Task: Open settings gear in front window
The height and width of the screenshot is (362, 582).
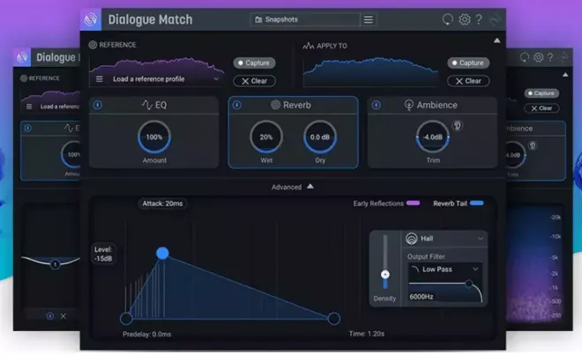Action: (465, 19)
